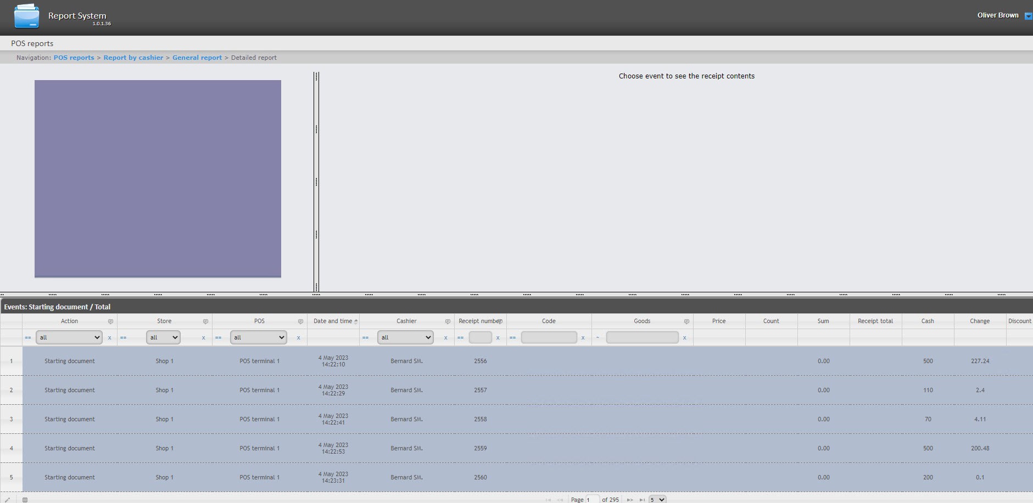This screenshot has width=1033, height=503.
Task: Click the pencil edit icon in grid footer
Action: [x=7, y=500]
